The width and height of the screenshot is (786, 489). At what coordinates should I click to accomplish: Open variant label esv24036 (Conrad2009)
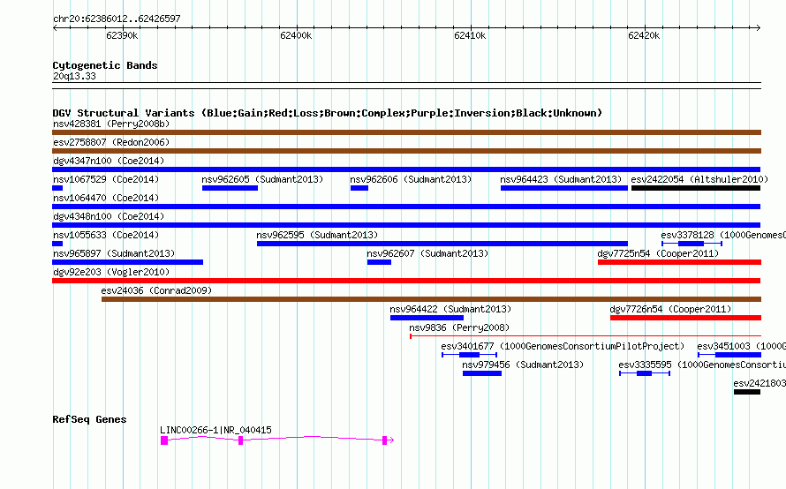pos(156,290)
